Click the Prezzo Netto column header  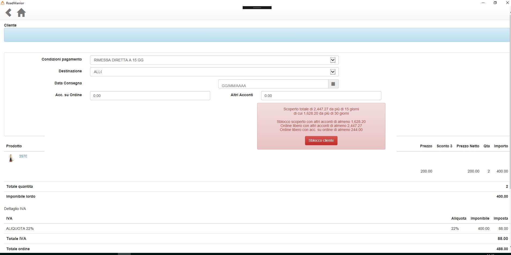tap(468, 146)
